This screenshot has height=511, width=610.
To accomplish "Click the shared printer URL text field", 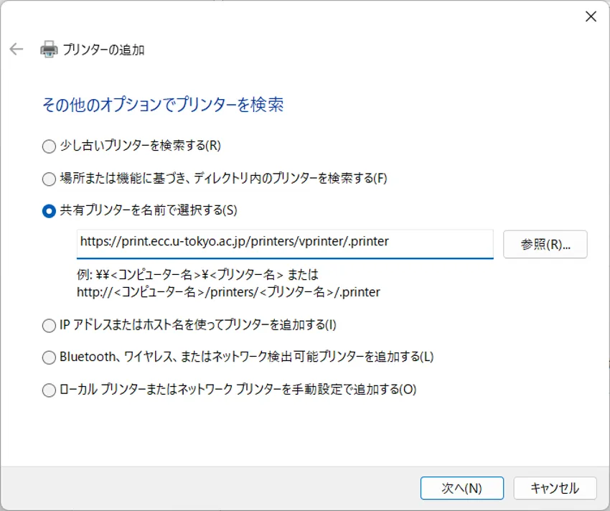I will [x=284, y=243].
